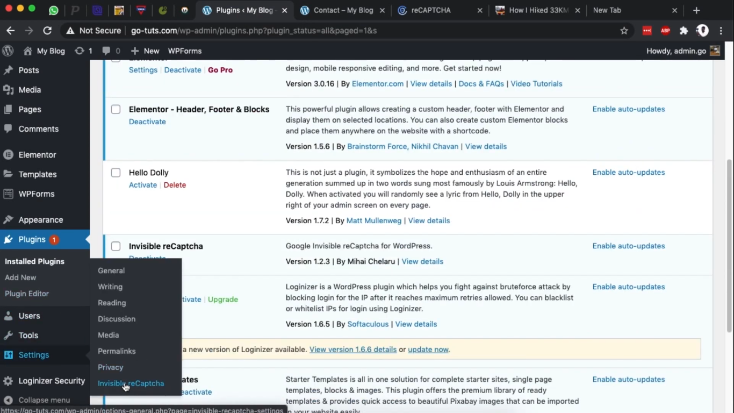
Task: Collapse the admin sidebar menu
Action: pos(45,400)
